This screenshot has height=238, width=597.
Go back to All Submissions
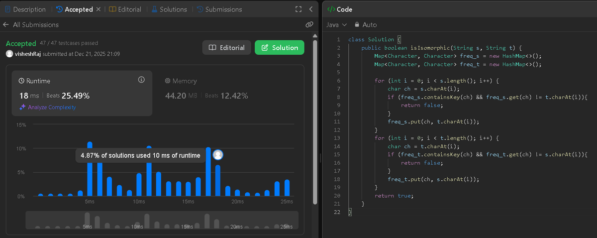31,24
